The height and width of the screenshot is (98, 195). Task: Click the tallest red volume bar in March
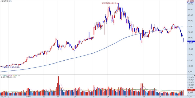[58, 86]
